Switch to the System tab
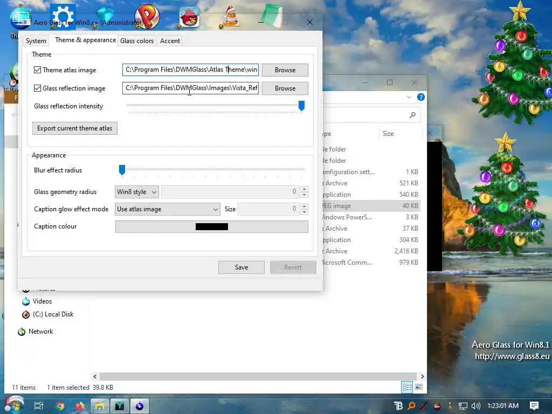Viewport: 552px width, 414px height. 36,41
